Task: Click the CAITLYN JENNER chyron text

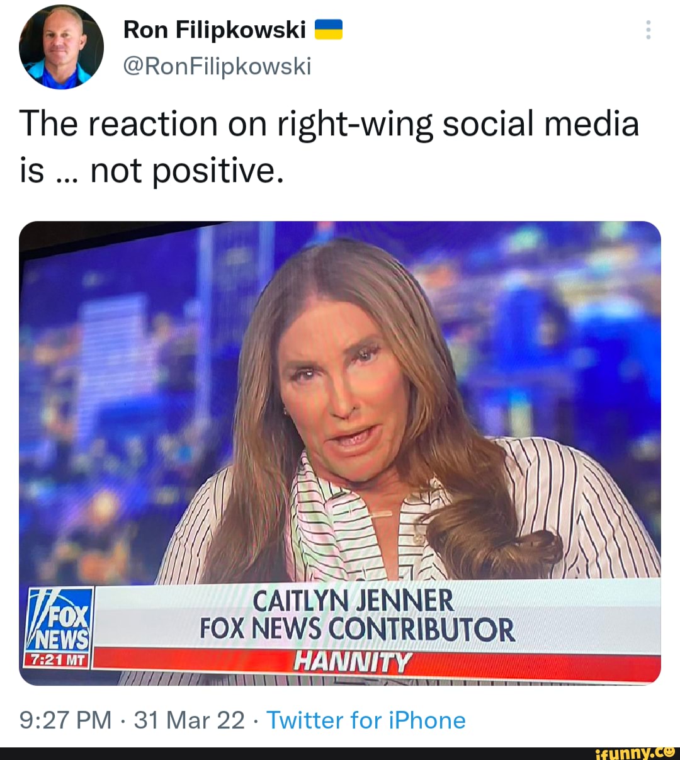Action: point(353,601)
